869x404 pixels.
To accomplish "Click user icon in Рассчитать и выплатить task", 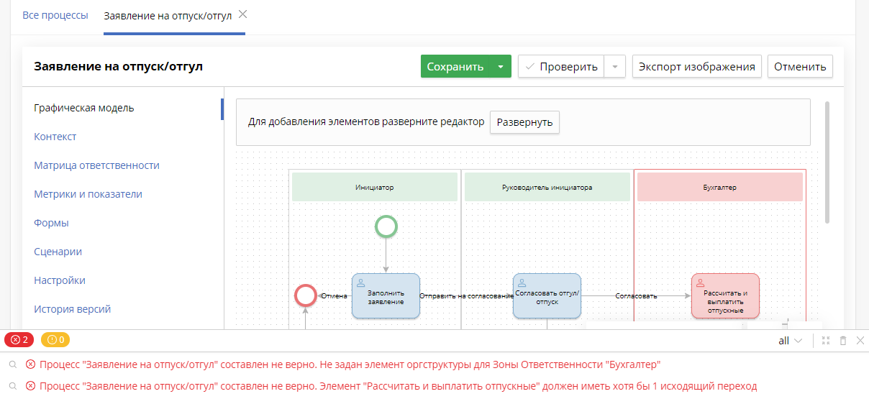I will tap(701, 283).
